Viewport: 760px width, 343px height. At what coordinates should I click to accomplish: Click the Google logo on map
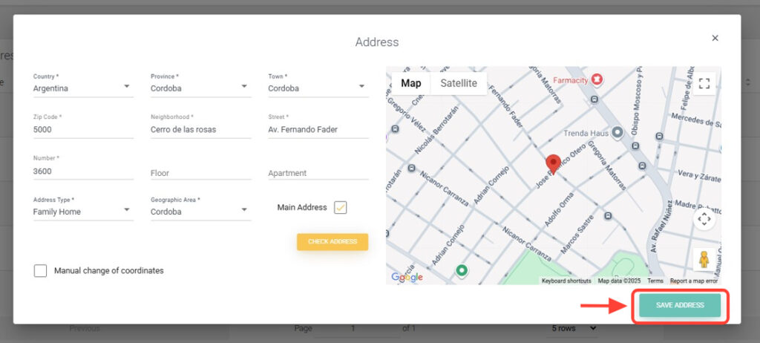pyautogui.click(x=407, y=277)
